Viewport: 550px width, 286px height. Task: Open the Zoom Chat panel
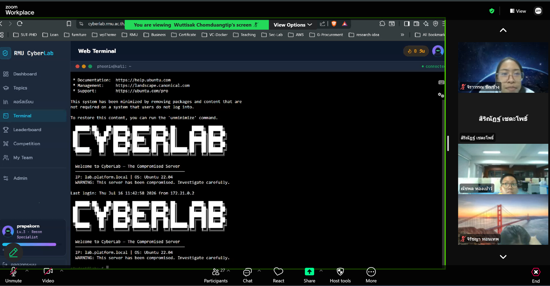pyautogui.click(x=247, y=275)
